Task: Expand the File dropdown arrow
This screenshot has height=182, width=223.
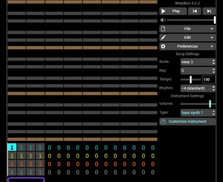Action: tap(212, 29)
